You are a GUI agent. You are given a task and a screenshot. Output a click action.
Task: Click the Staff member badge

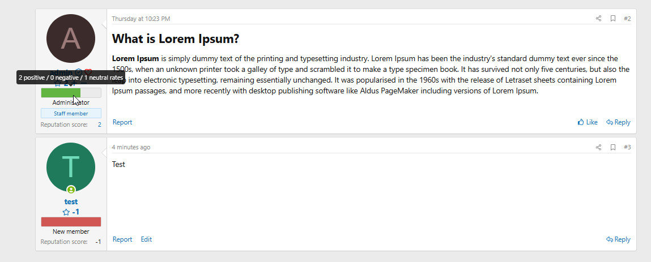tap(71, 113)
